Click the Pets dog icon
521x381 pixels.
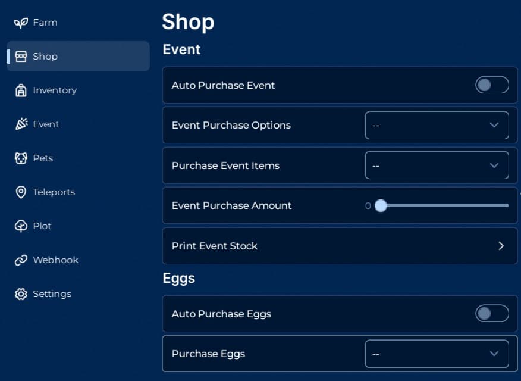tap(21, 158)
